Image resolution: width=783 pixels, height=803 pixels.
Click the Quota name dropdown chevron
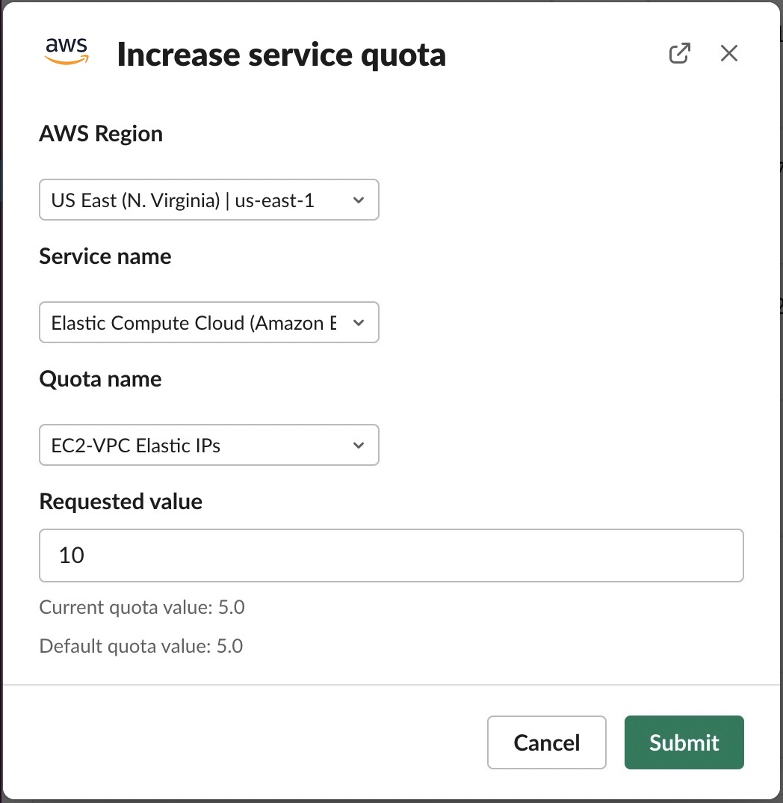358,445
